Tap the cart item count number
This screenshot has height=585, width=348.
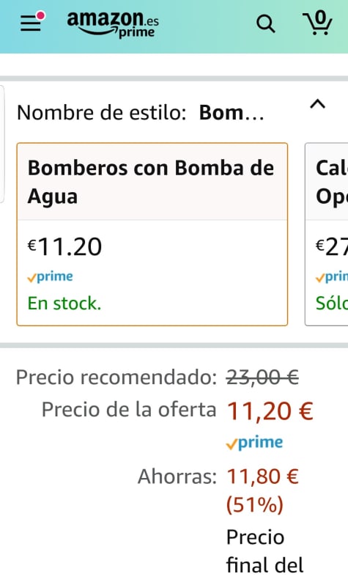320,17
